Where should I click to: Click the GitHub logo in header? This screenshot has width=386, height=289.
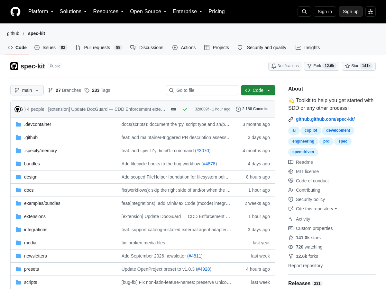tap(15, 12)
